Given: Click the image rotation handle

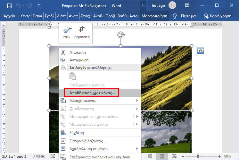Looking at the screenshot, I should 121,35.
